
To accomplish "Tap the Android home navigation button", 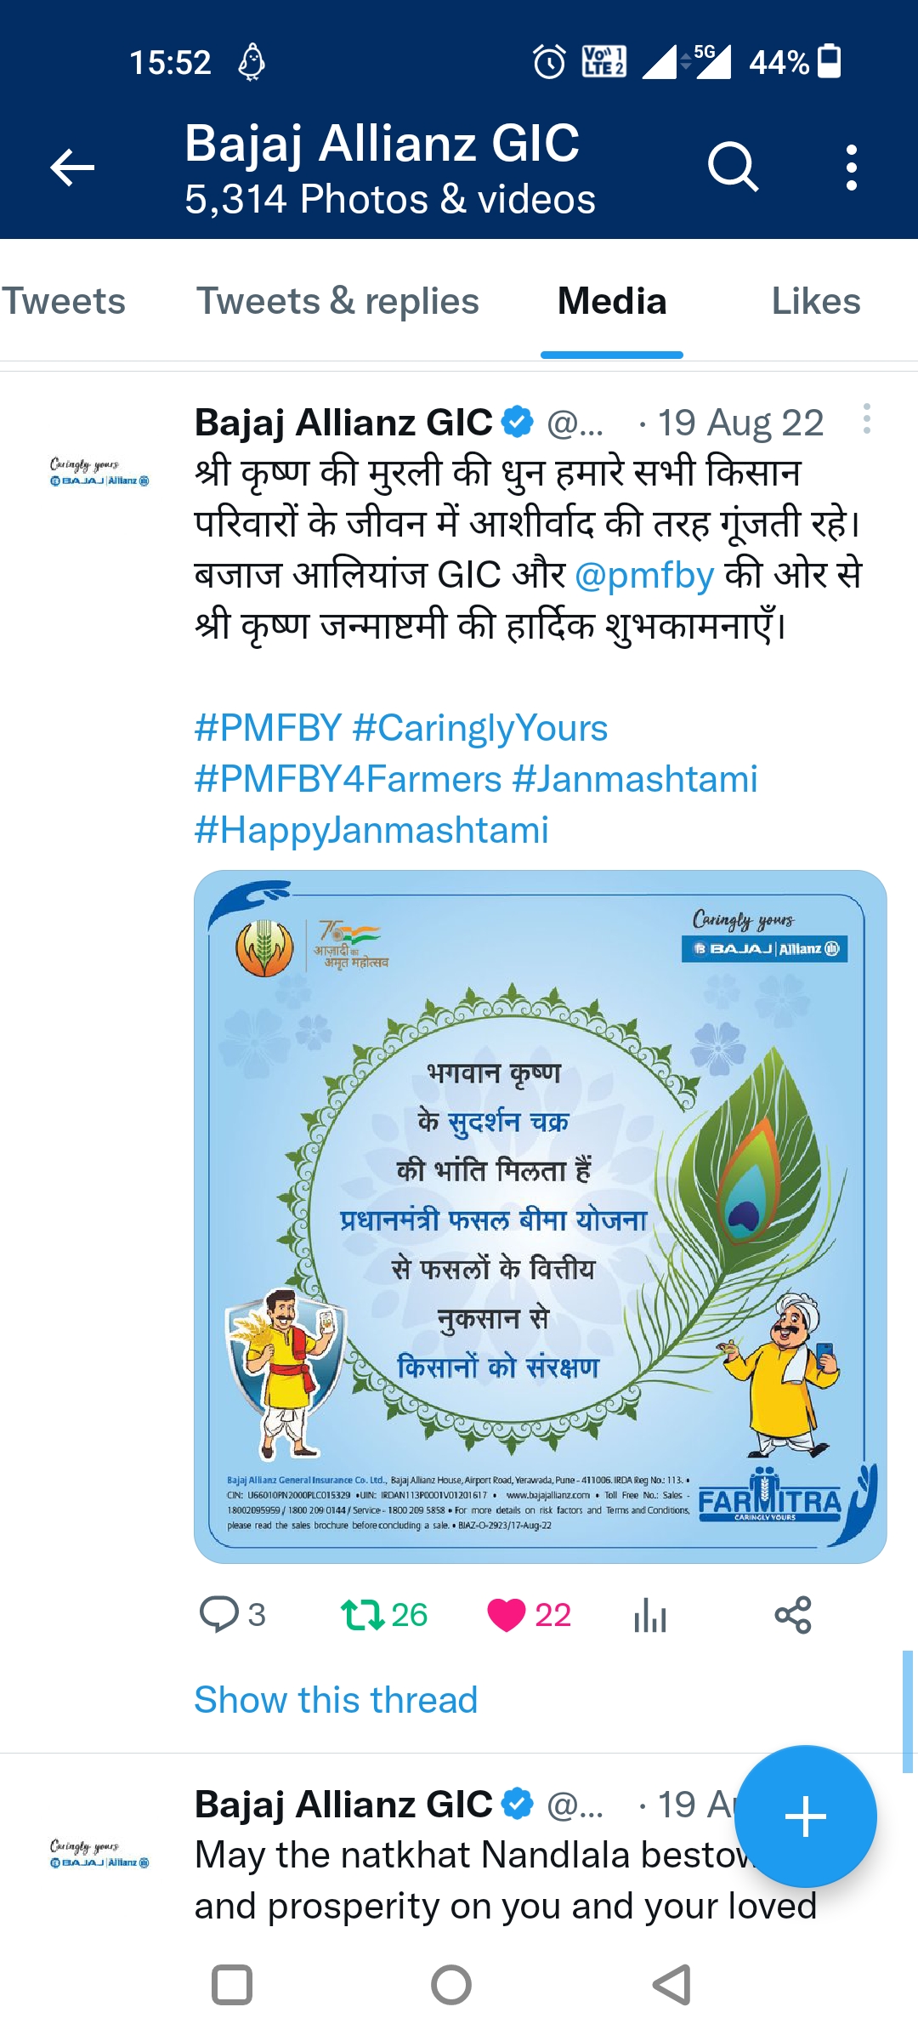I will point(451,1986).
